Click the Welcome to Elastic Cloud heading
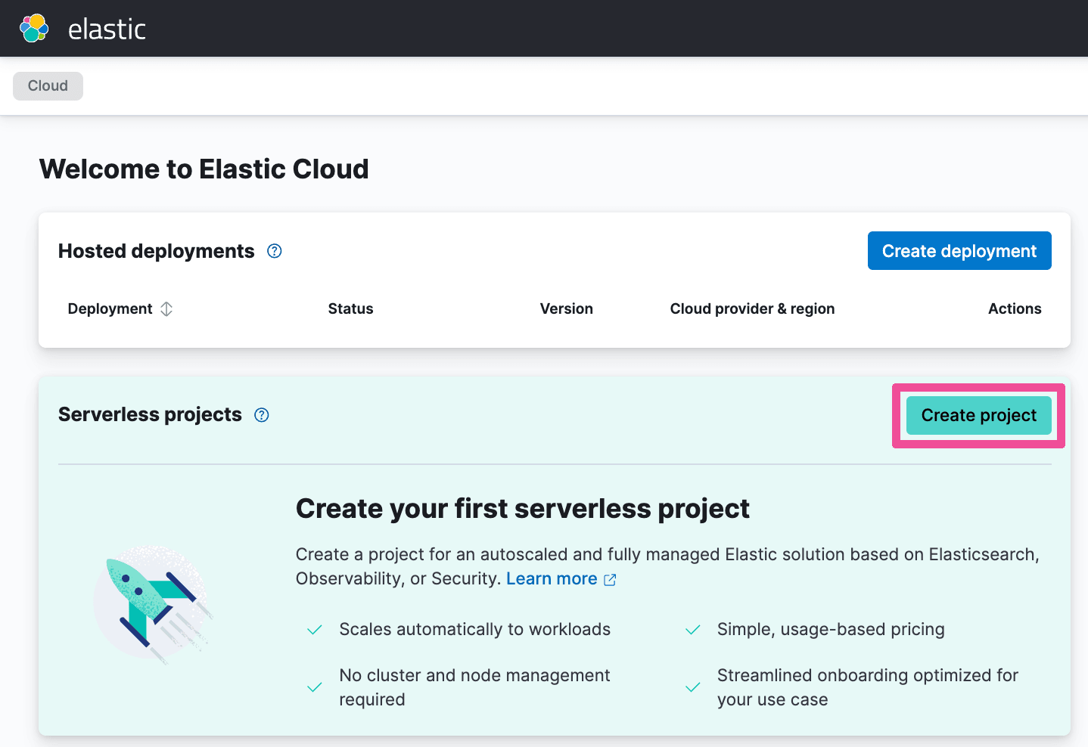 (204, 169)
